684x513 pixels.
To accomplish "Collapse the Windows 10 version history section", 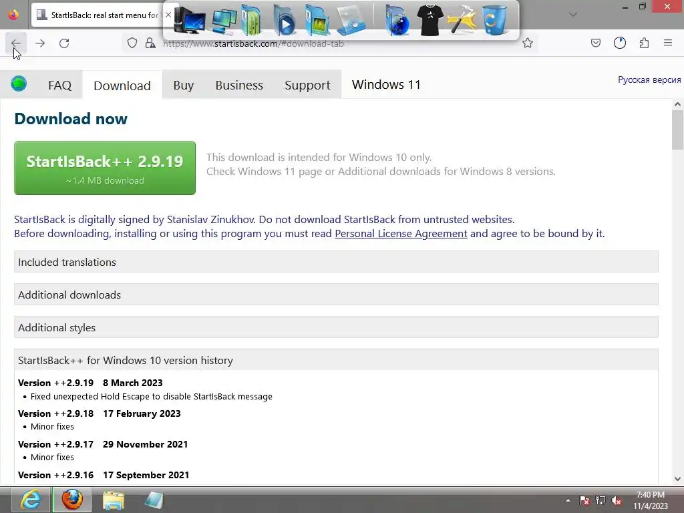I will pyautogui.click(x=336, y=360).
